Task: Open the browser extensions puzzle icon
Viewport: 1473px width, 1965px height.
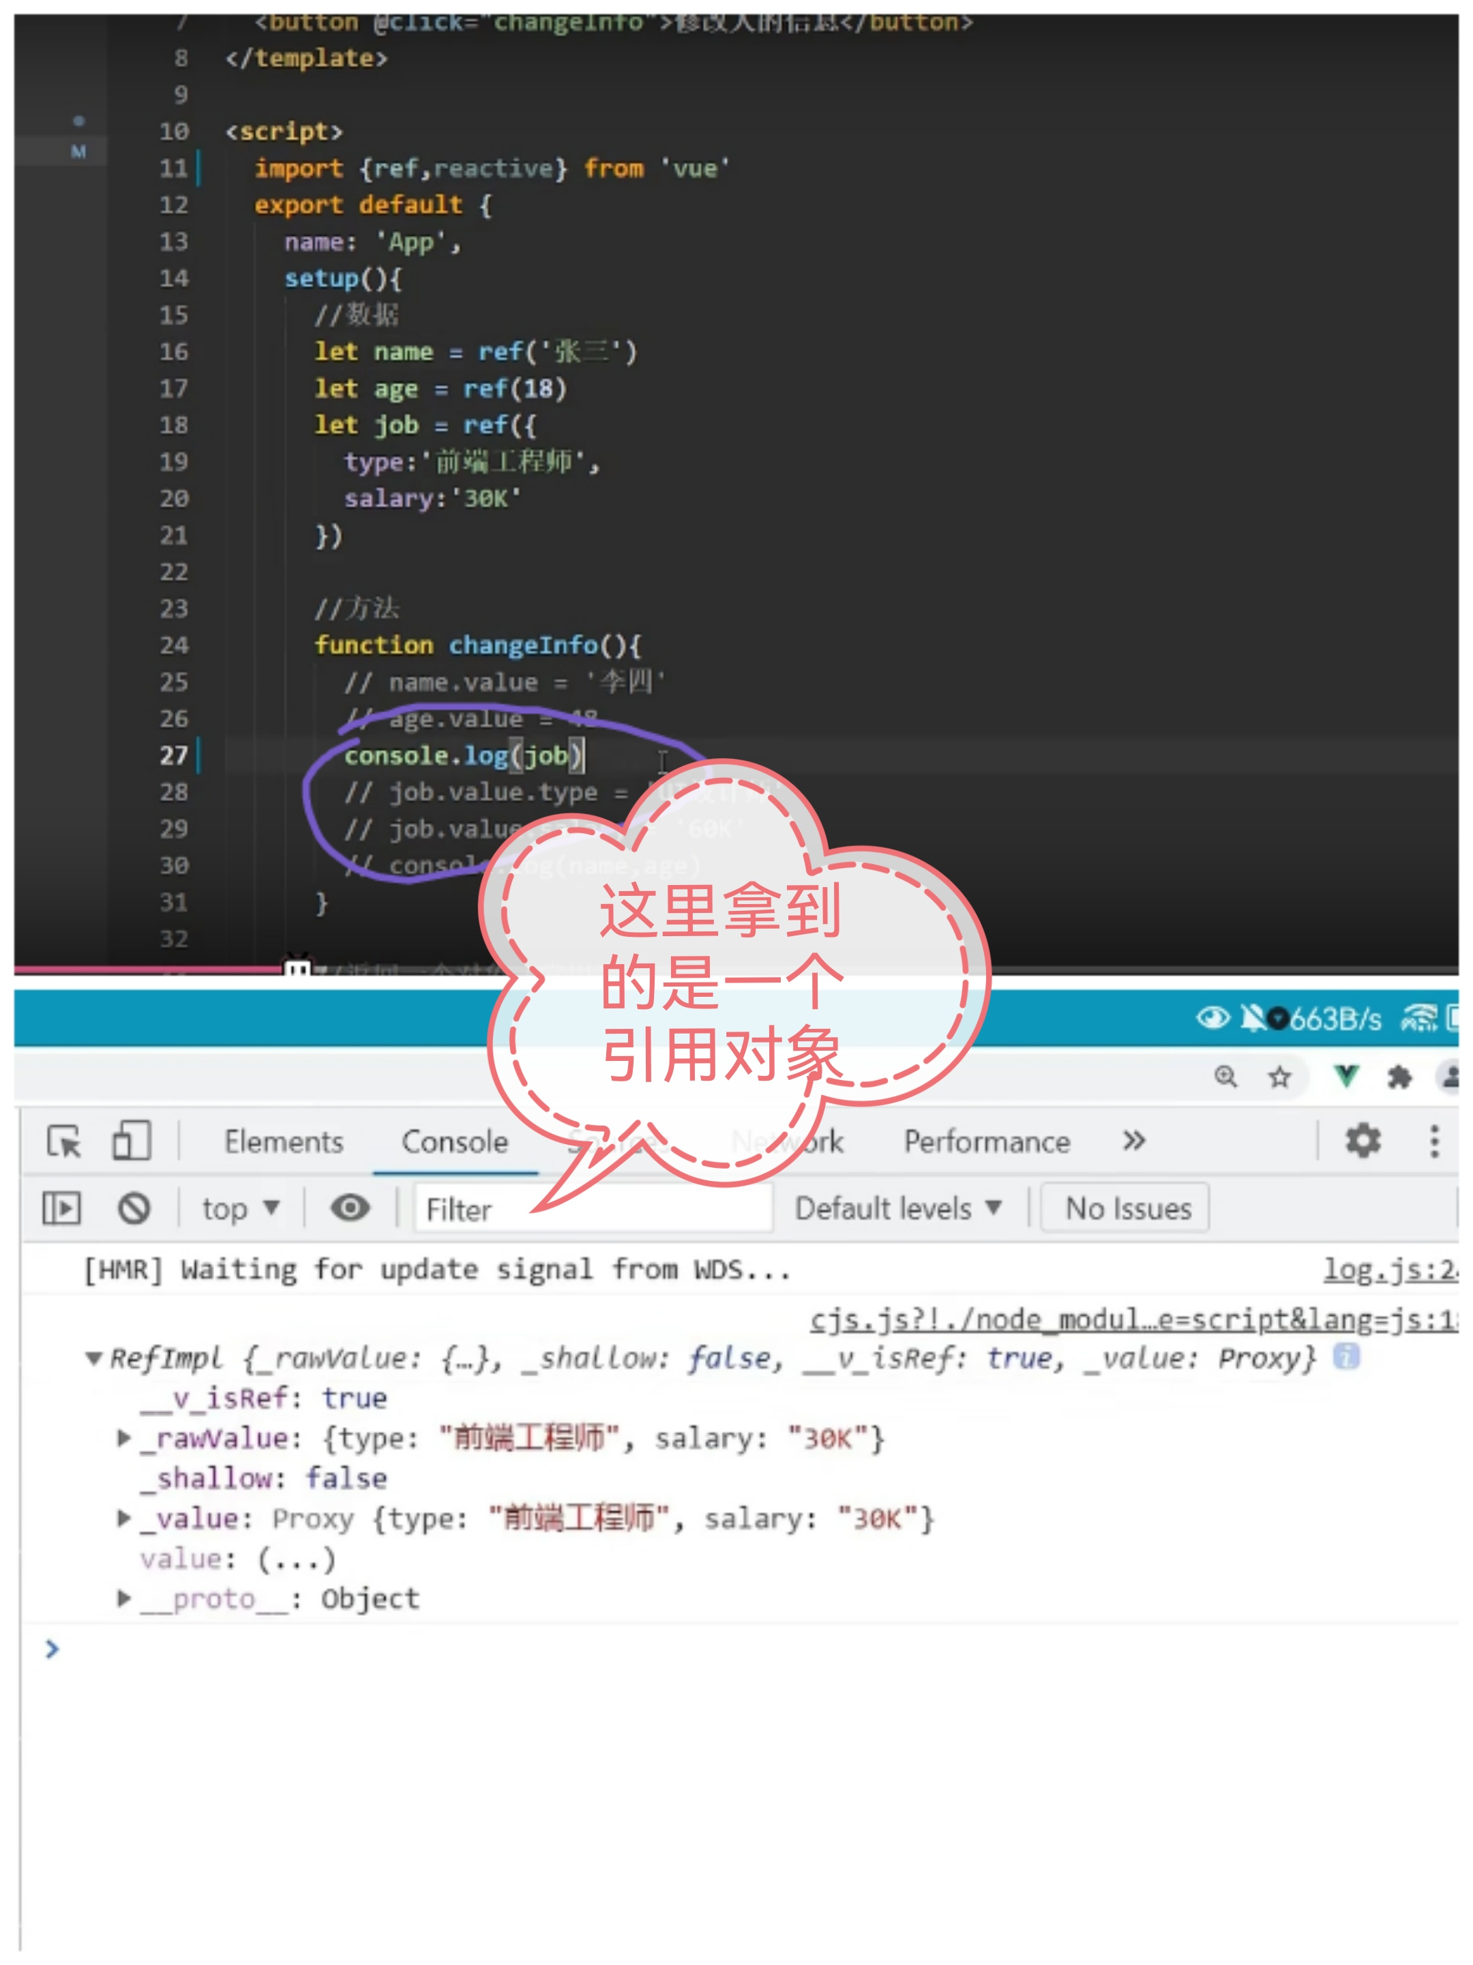Action: [1399, 1077]
